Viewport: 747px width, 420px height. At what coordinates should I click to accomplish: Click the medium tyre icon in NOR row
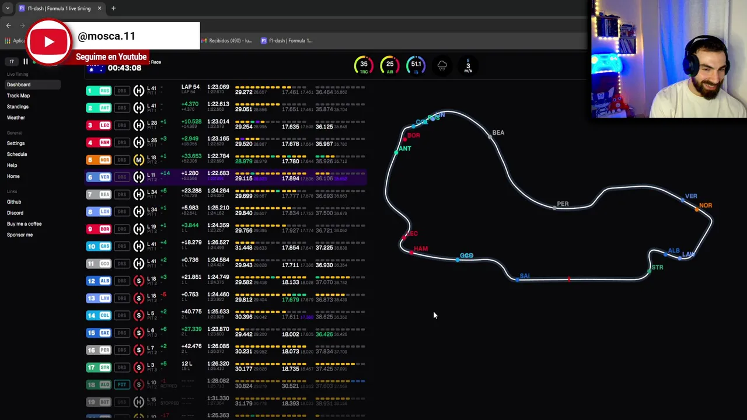pos(138,160)
